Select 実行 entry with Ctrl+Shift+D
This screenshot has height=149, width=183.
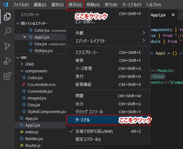point(108,77)
